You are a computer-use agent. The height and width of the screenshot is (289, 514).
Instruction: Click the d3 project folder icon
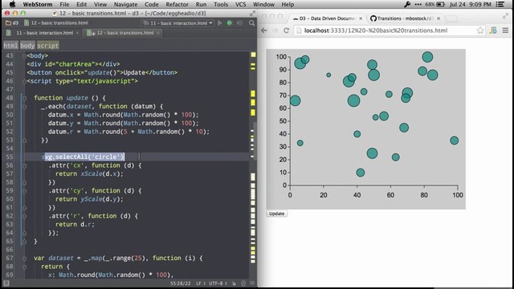[8, 23]
